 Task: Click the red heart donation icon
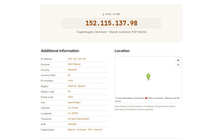[146, 98]
